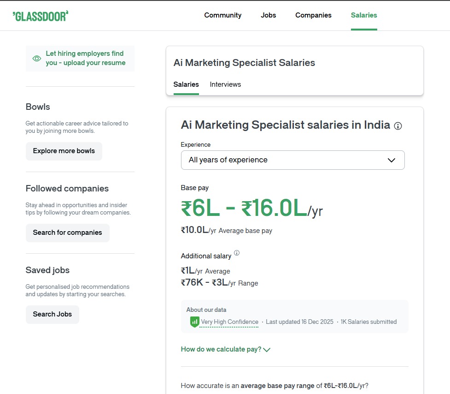Open the info icon beside salaries in India heading
This screenshot has width=450, height=394.
[398, 126]
